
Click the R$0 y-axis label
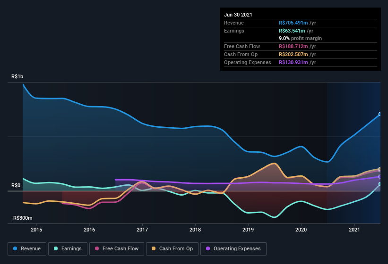coord(16,185)
